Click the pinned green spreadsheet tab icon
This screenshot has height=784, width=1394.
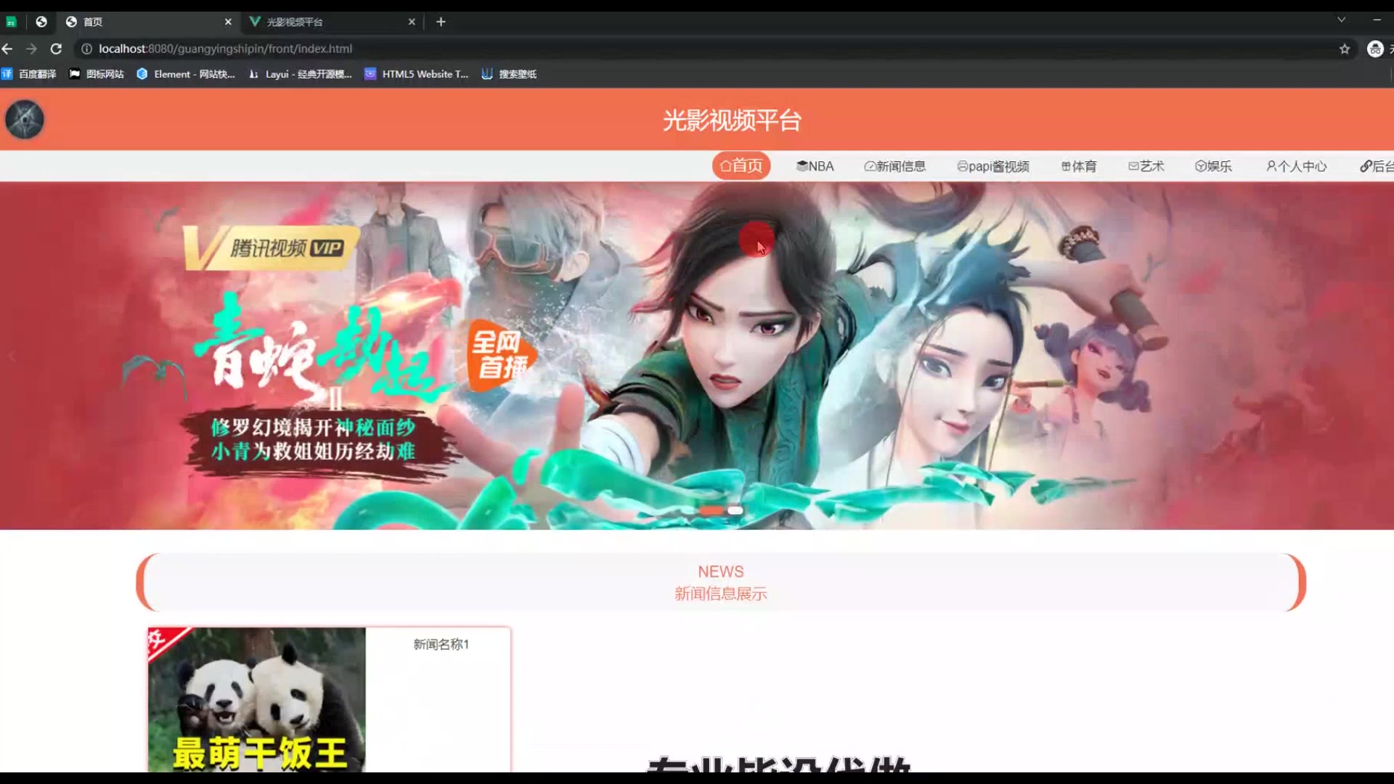click(11, 22)
